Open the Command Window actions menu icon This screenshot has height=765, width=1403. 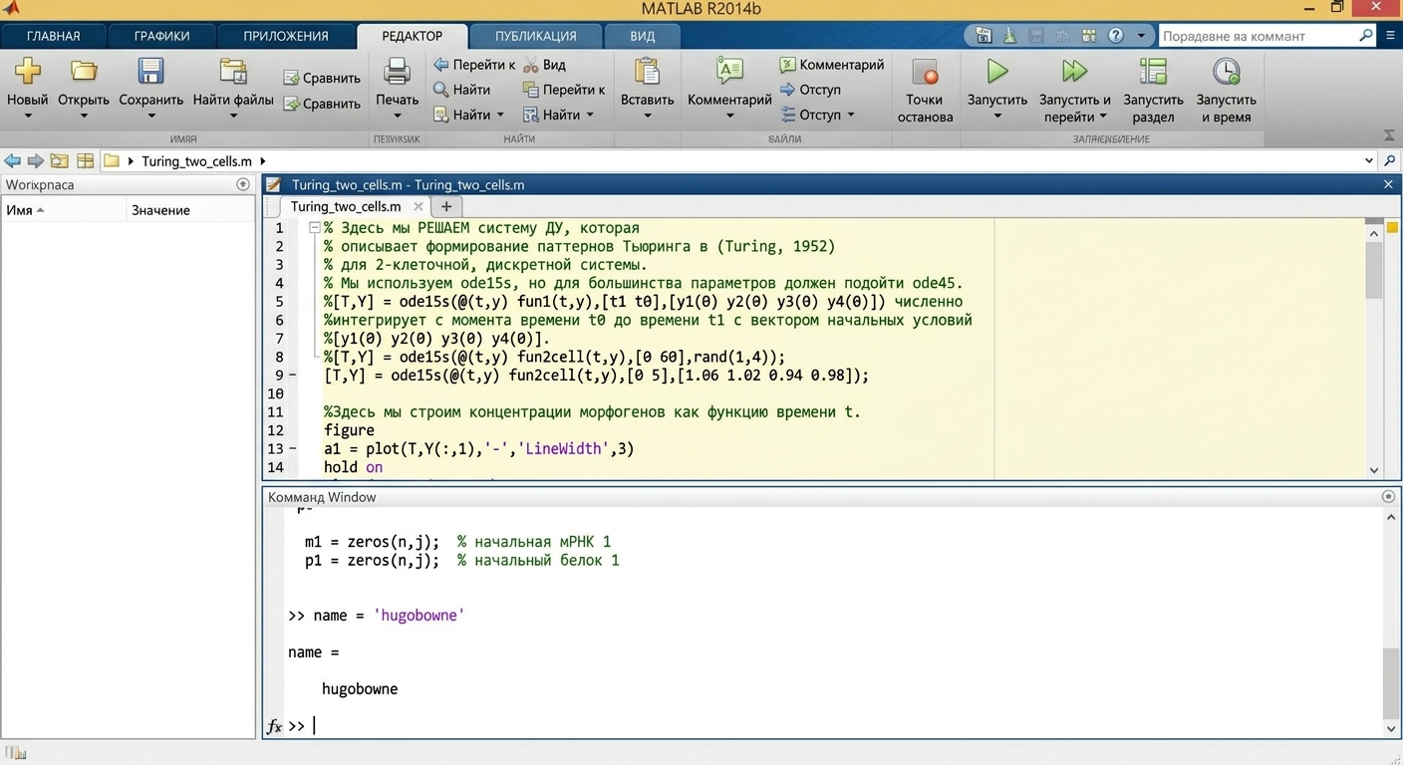tap(1388, 496)
